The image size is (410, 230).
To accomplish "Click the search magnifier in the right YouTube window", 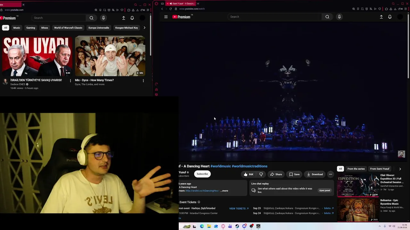I will coord(327,17).
